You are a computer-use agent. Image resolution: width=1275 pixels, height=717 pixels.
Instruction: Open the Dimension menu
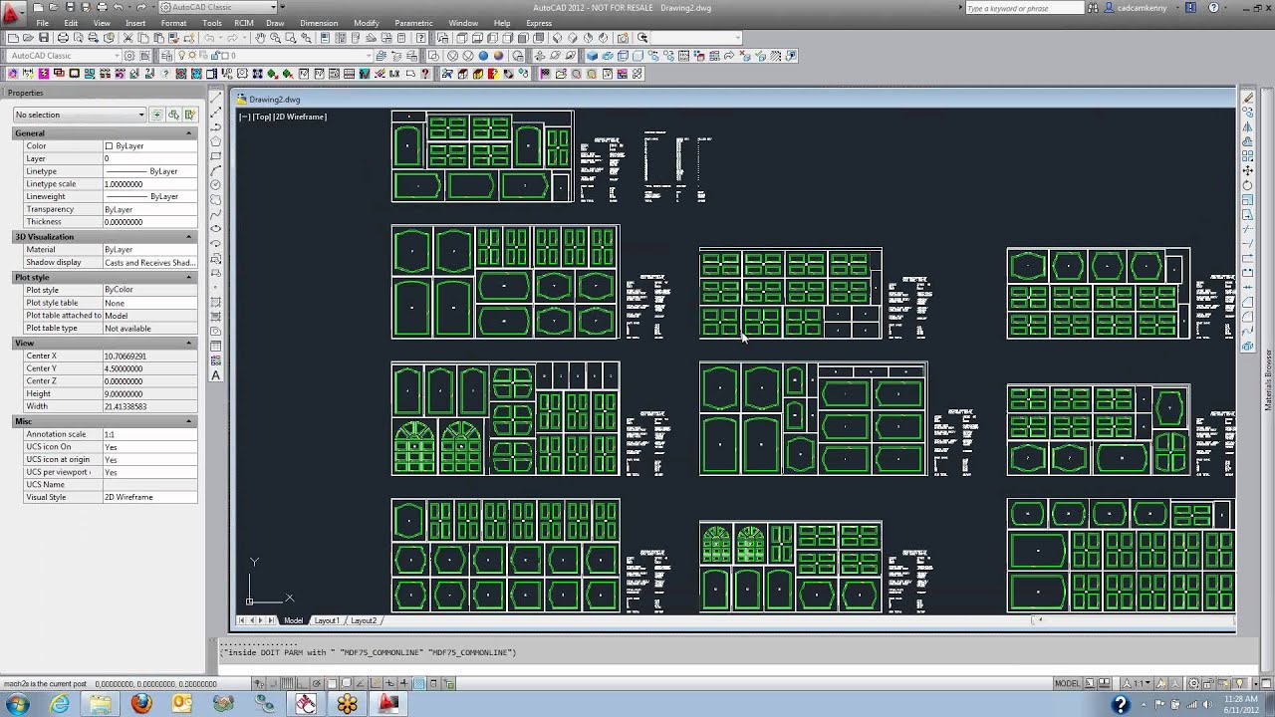[319, 23]
